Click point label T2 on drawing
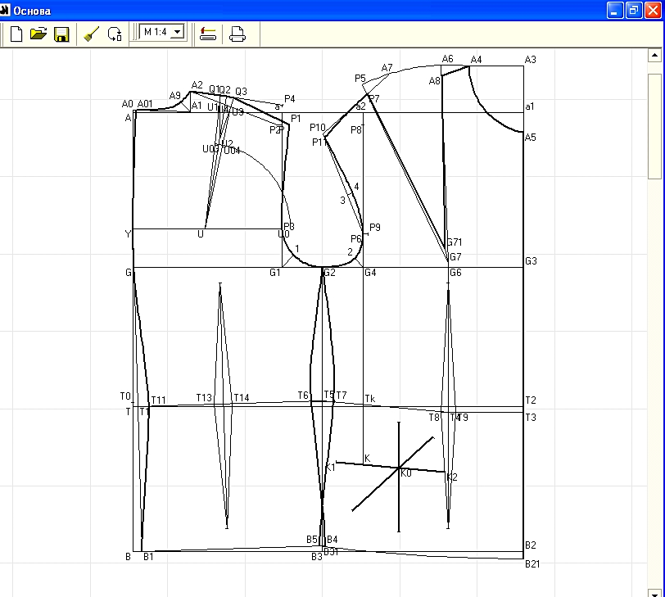 point(531,400)
